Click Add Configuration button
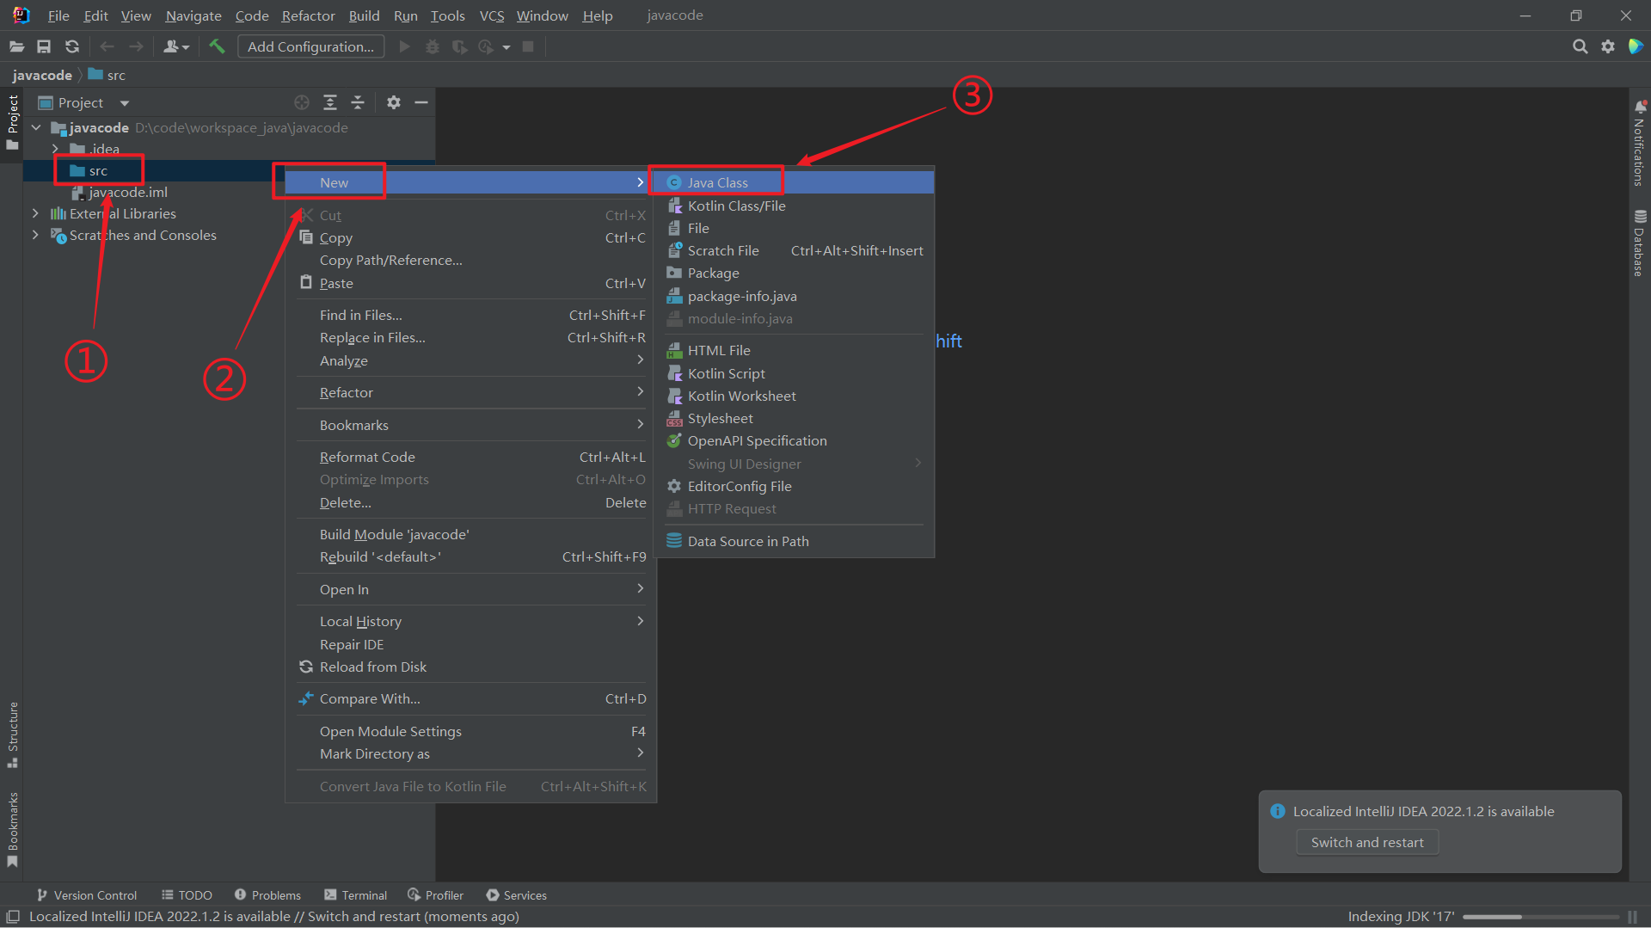 (310, 46)
